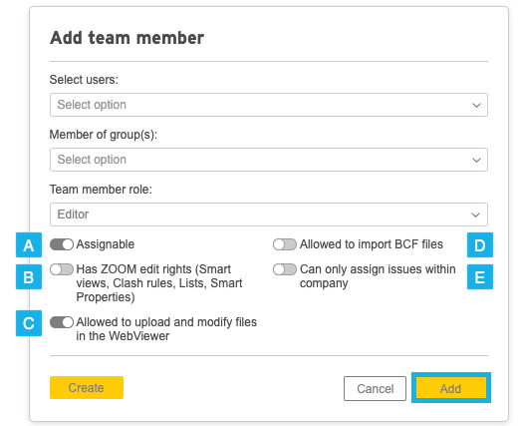Click inside the Select users option field
This screenshot has height=426, width=519.
point(269,105)
